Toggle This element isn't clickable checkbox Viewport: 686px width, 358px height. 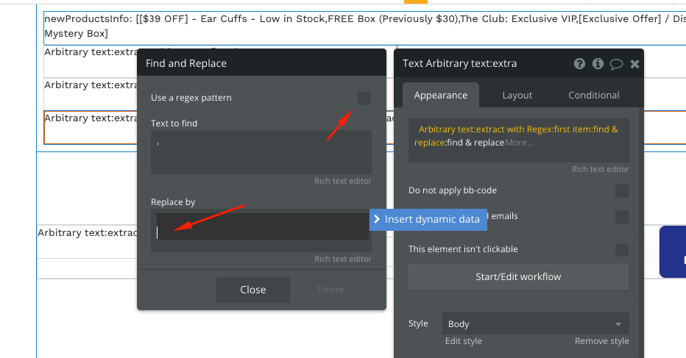pyautogui.click(x=621, y=250)
